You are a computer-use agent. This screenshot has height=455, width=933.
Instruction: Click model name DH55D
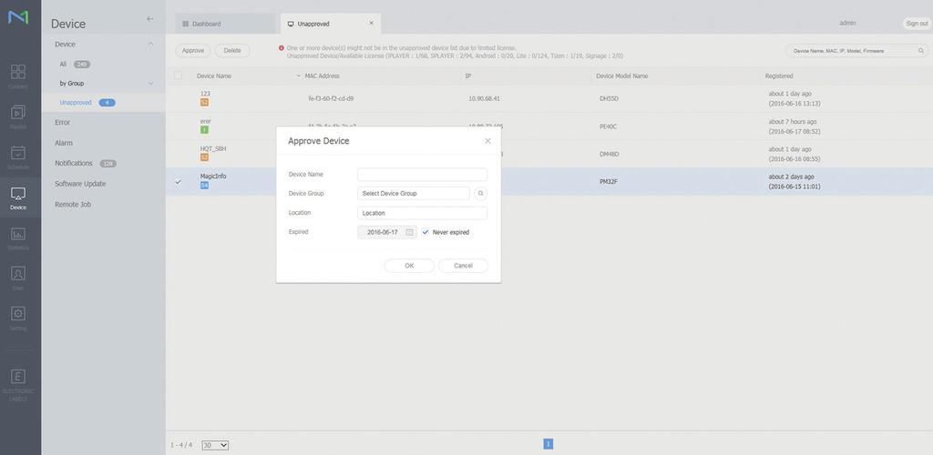[610, 98]
